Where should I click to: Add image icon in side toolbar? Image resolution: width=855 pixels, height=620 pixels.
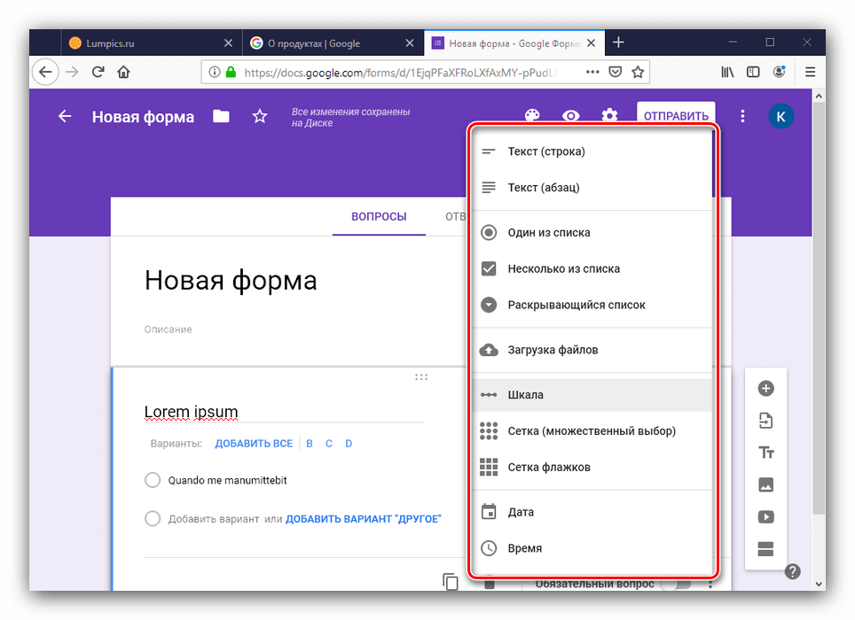point(765,484)
